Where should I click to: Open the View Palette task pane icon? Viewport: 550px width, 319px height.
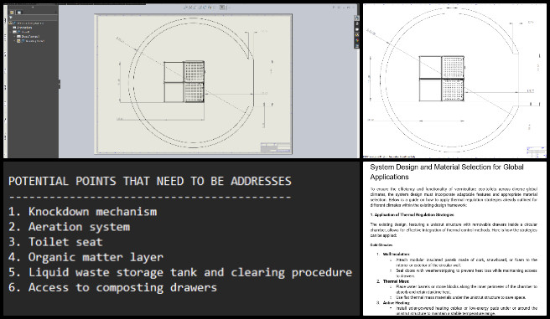click(x=356, y=34)
